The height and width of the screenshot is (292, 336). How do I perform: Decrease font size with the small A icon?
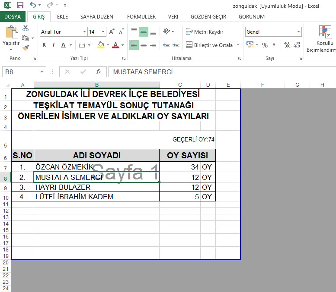click(x=121, y=31)
